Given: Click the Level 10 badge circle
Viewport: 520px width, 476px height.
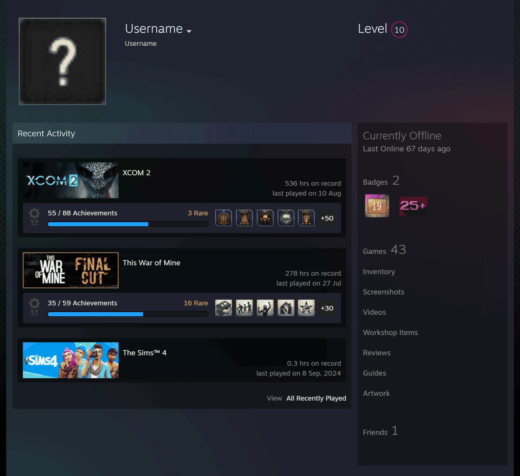Looking at the screenshot, I should [399, 30].
